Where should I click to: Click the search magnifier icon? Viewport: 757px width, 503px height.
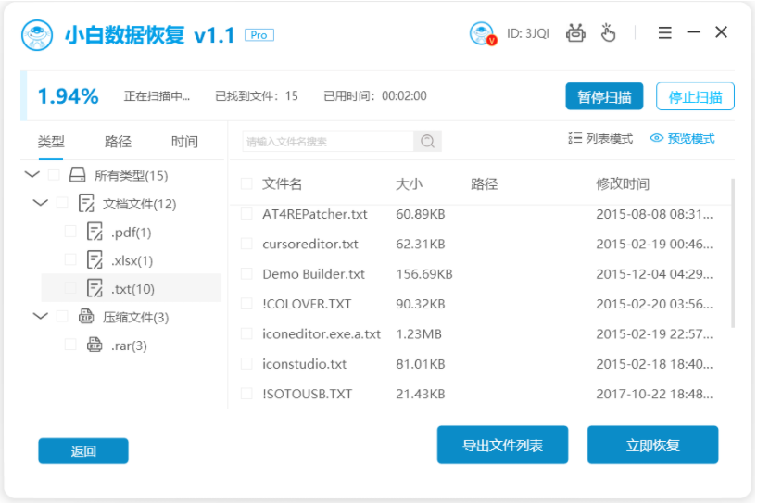click(427, 142)
